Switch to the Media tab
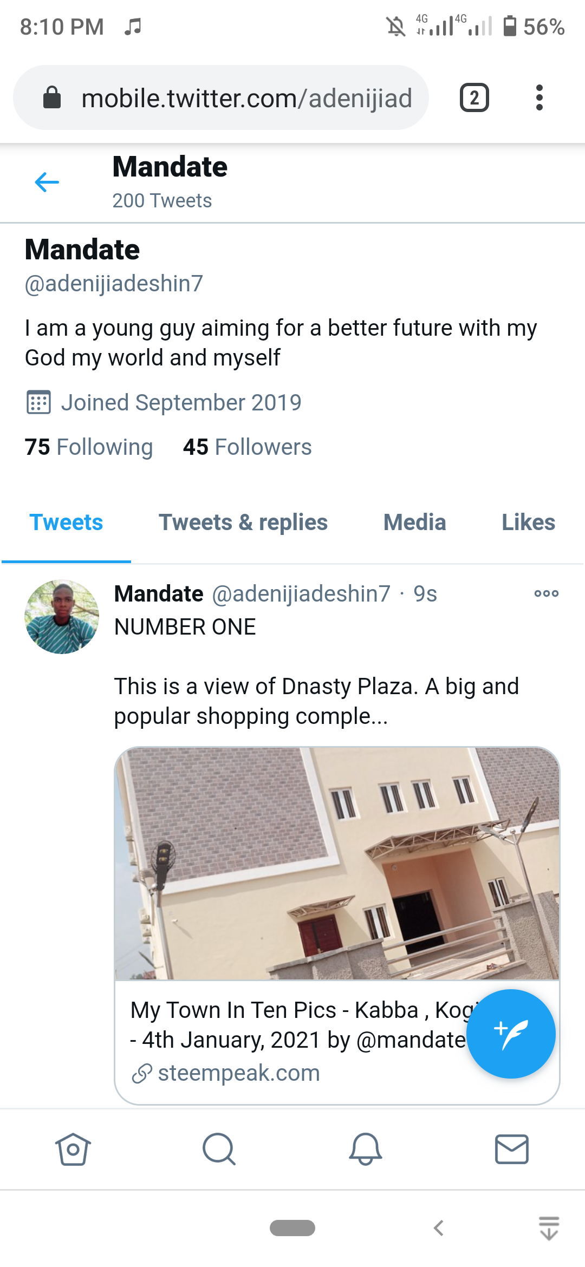 [415, 523]
